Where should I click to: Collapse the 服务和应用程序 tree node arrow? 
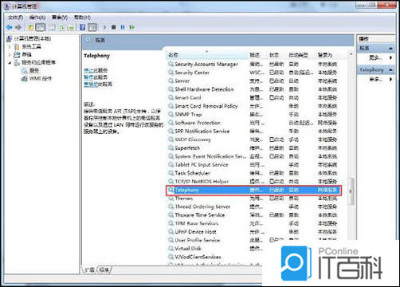click(x=10, y=63)
